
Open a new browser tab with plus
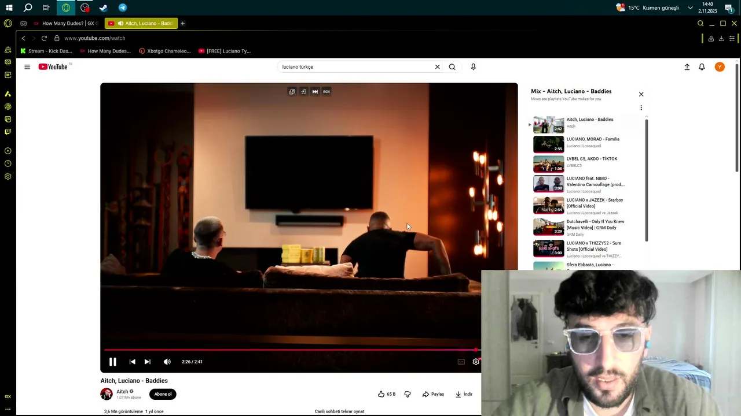click(x=183, y=24)
